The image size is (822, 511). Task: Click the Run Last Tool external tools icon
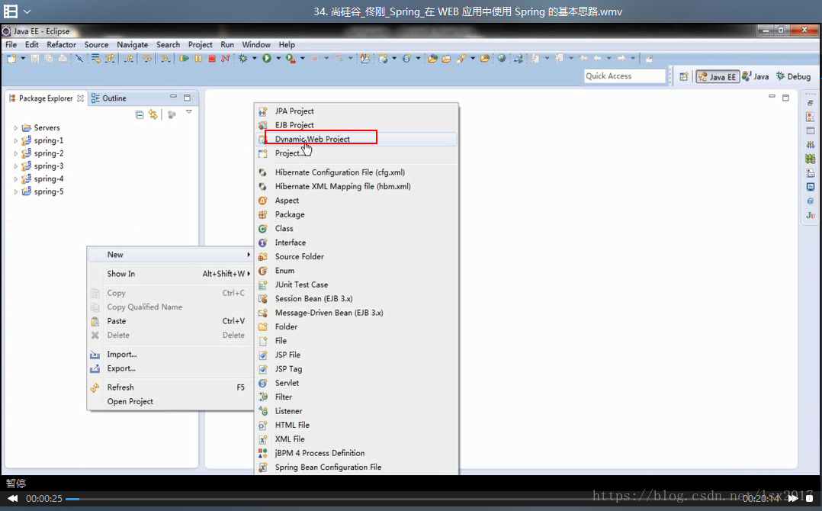[291, 59]
